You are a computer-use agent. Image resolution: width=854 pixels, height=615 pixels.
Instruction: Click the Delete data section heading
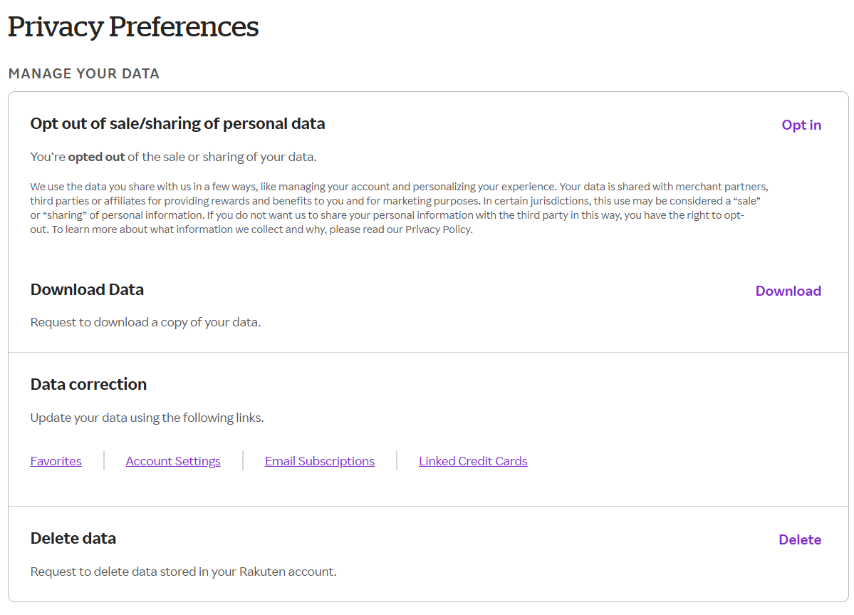coord(73,538)
